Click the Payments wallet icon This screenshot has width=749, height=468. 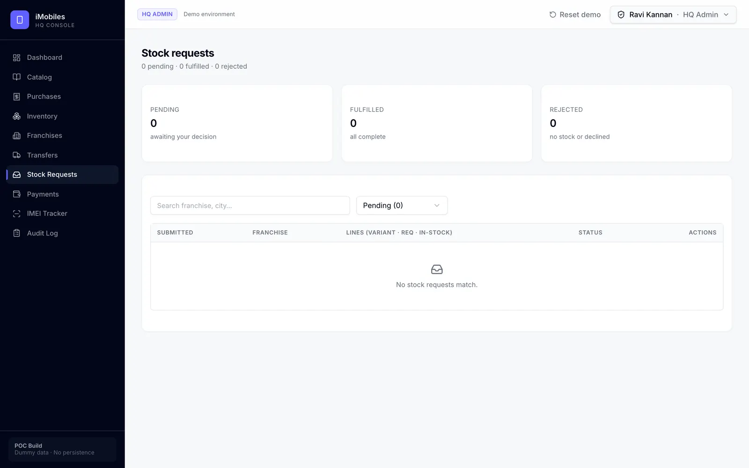coord(17,194)
